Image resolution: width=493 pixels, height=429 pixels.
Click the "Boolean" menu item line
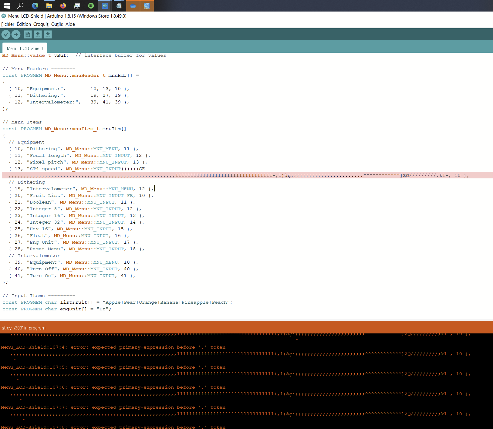(x=72, y=202)
